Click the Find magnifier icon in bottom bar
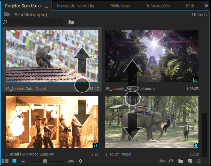Image resolution: width=211 pixels, height=166 pixels. 171,161
